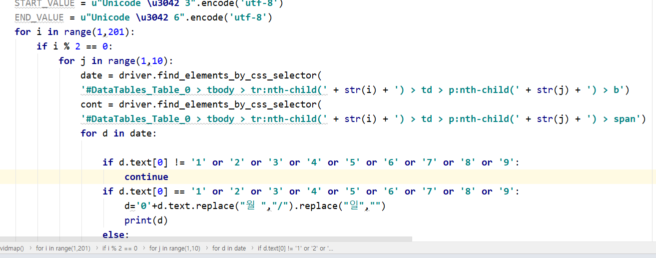Click the 'if d.text[0] == ...' code line

311,191
